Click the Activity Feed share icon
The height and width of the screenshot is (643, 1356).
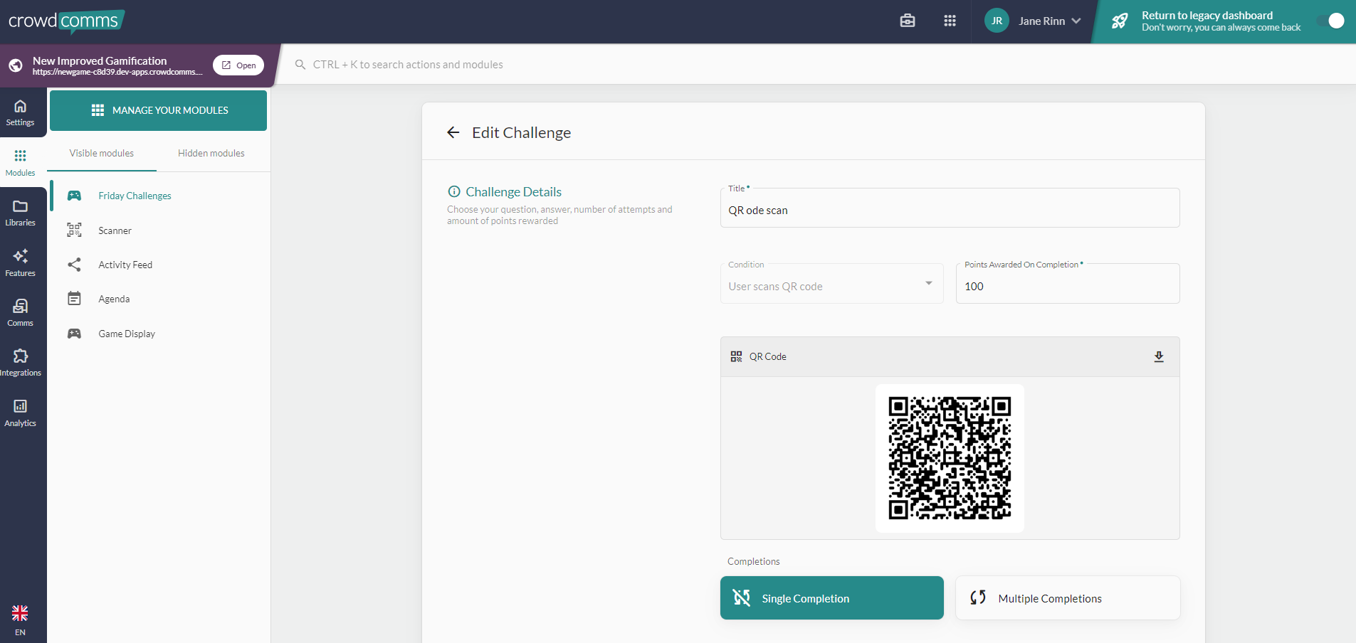(x=74, y=265)
